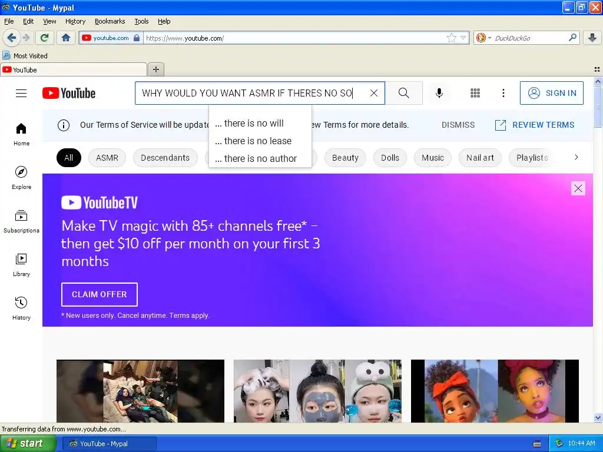Click the system tray clock 10:44 AM
This screenshot has height=452, width=603.
tap(581, 444)
